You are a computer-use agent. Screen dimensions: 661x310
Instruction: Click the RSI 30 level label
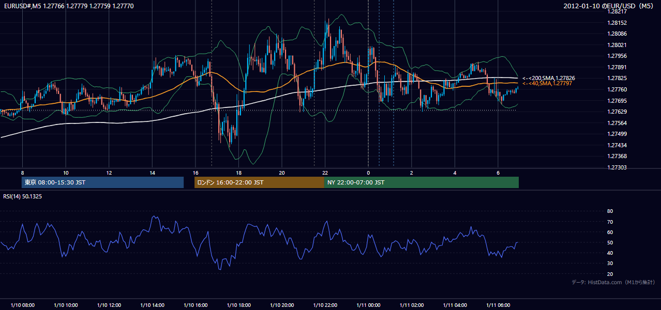pyautogui.click(x=610, y=263)
